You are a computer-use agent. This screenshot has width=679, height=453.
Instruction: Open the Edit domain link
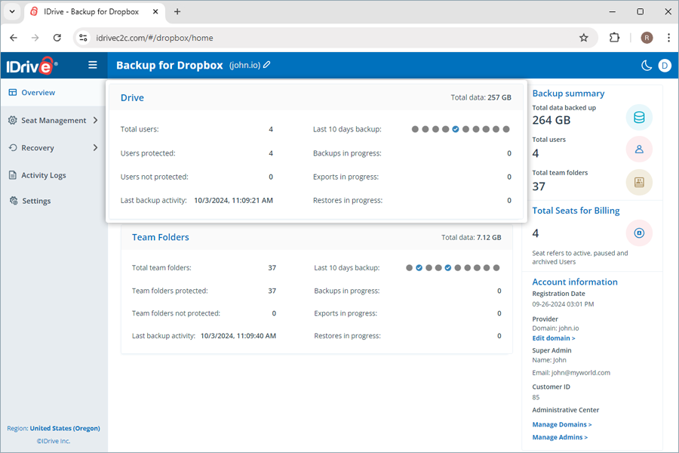tap(553, 337)
